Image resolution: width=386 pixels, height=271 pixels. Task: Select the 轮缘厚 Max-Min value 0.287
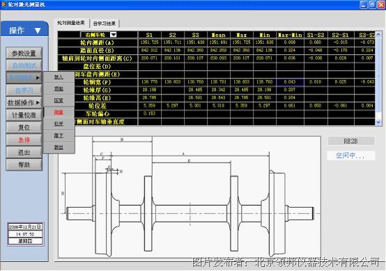click(290, 90)
